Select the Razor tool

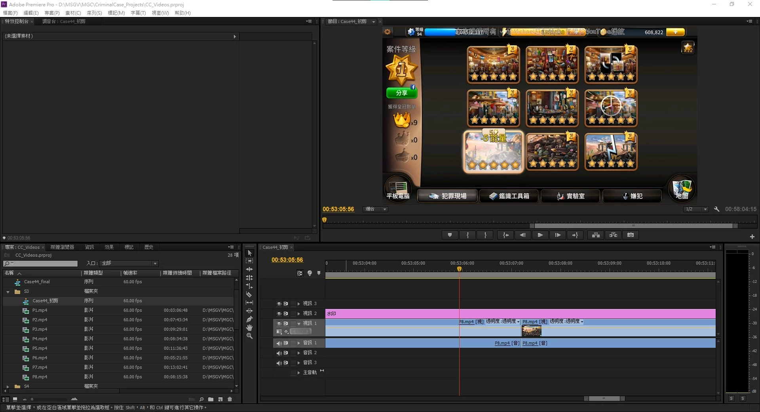(249, 294)
